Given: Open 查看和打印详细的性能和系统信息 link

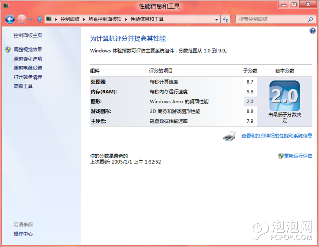Looking at the screenshot, I should tap(277, 136).
